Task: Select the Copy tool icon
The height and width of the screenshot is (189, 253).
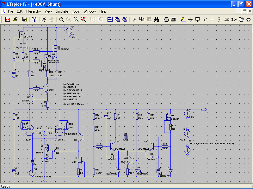Action: [142, 20]
